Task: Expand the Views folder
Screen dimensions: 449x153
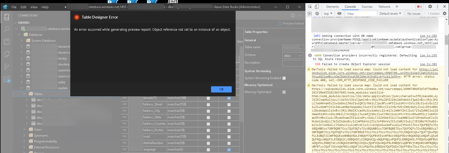Action: (x=24, y=129)
